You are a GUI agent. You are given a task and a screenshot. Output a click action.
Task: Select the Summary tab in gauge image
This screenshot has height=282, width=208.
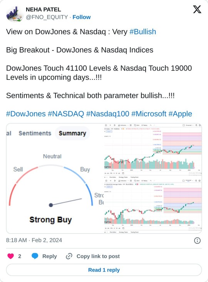click(x=72, y=133)
